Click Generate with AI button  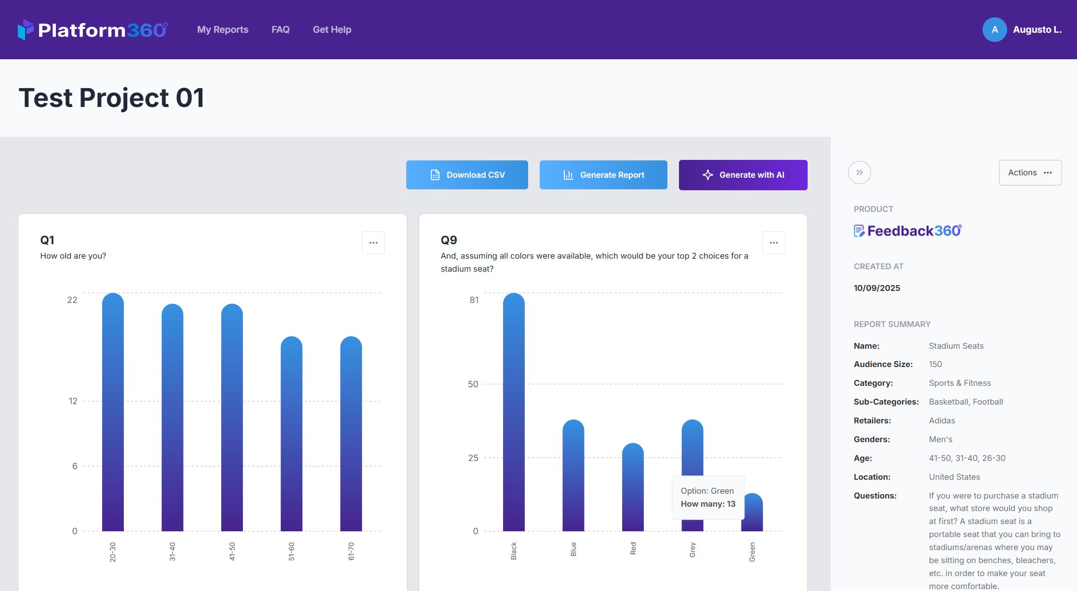click(743, 175)
